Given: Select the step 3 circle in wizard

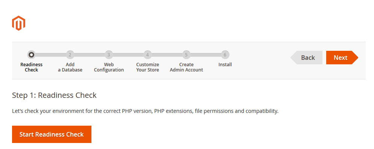Looking at the screenshot, I should click(x=109, y=55).
